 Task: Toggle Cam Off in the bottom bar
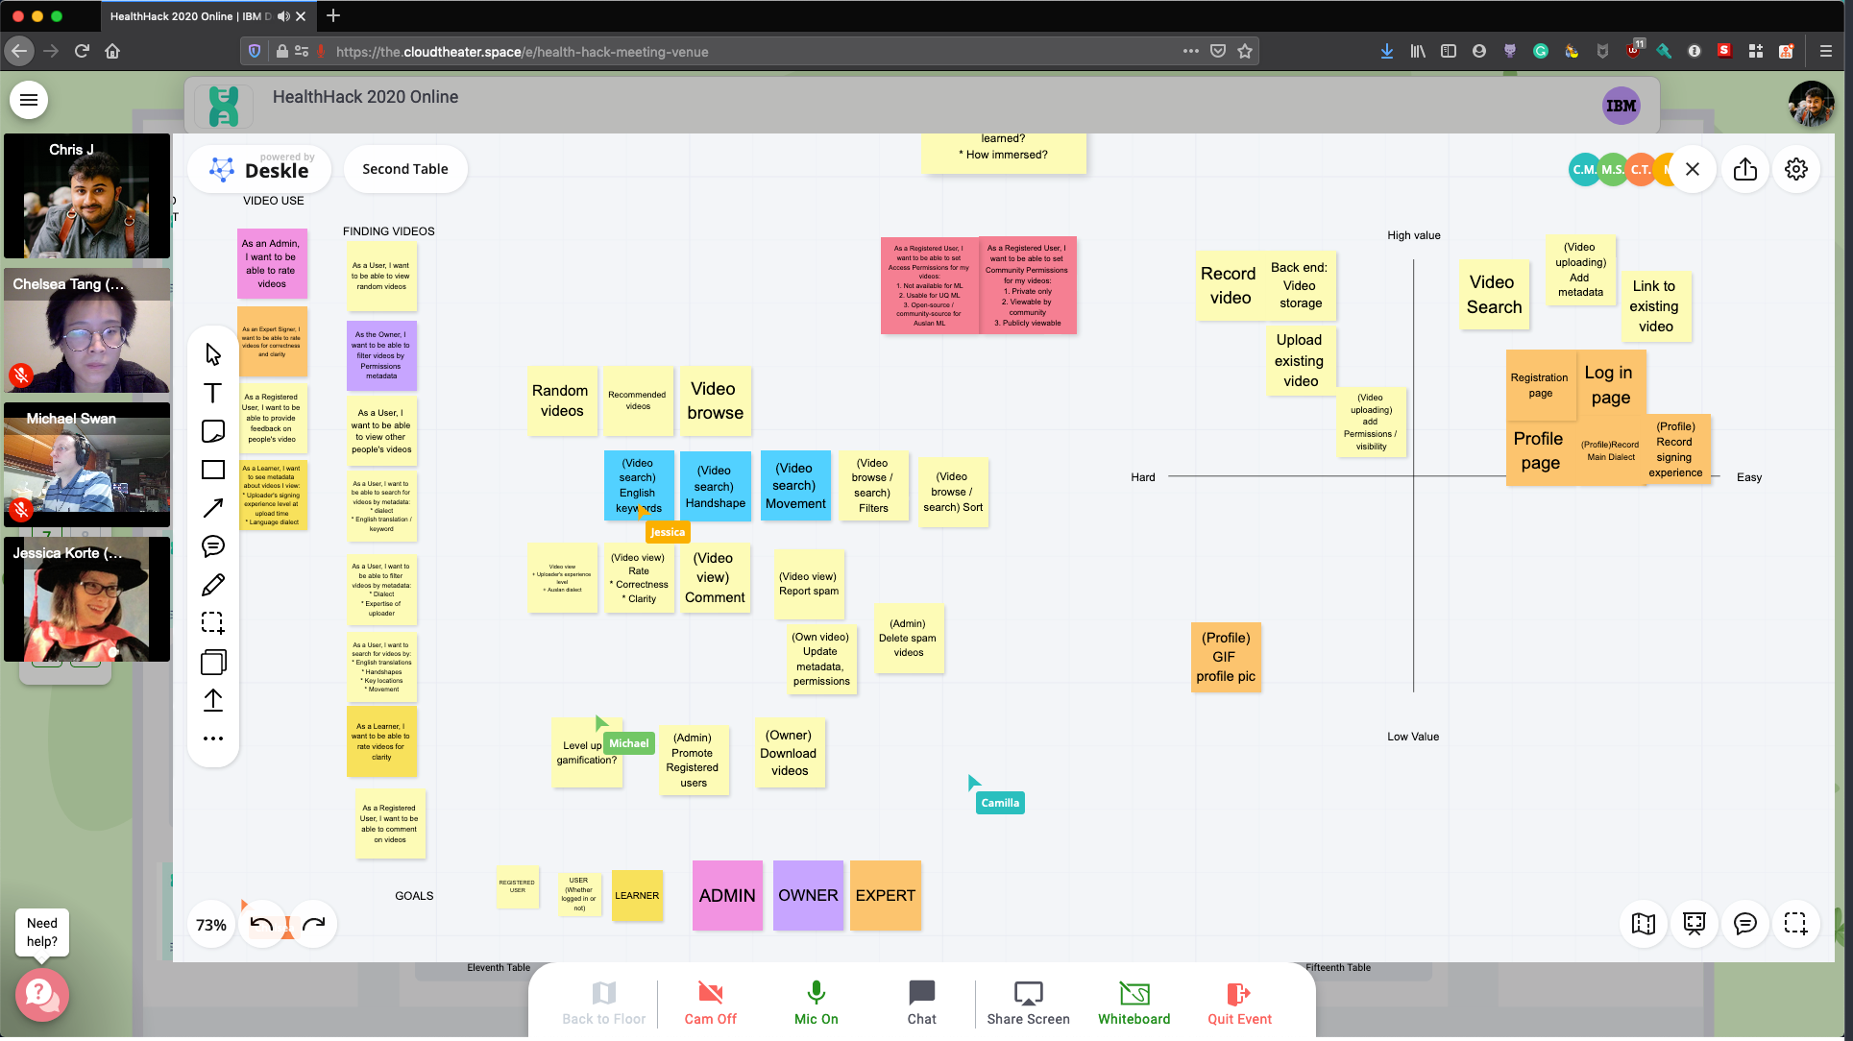(711, 1003)
